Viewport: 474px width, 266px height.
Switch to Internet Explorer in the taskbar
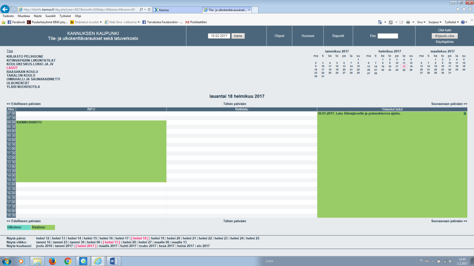[98, 261]
